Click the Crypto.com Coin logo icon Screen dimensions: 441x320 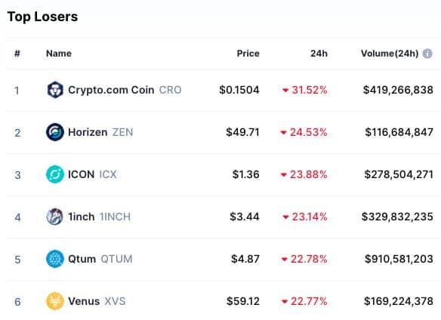(x=55, y=90)
